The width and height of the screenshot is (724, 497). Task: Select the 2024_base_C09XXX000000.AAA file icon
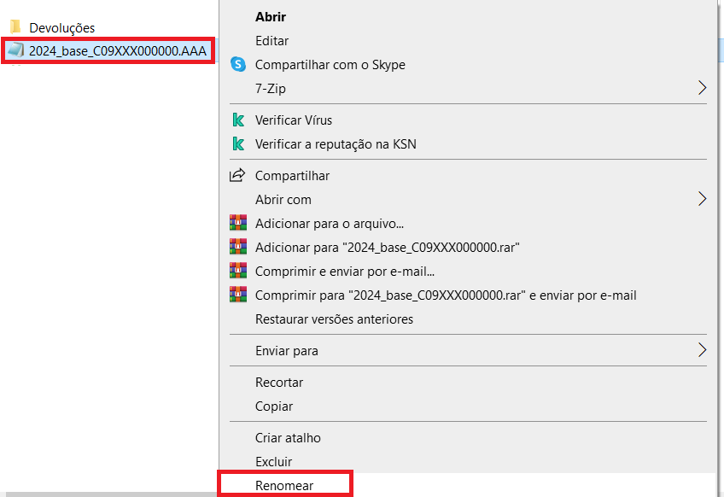click(15, 51)
